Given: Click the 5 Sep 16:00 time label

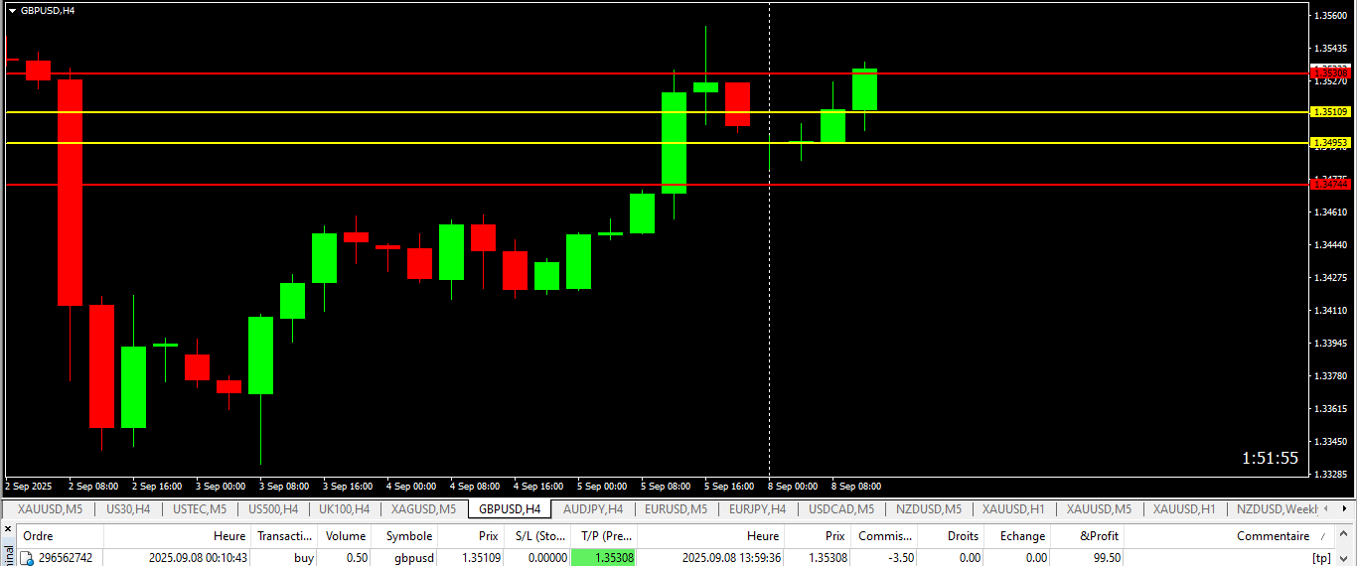Looking at the screenshot, I should click(x=729, y=487).
